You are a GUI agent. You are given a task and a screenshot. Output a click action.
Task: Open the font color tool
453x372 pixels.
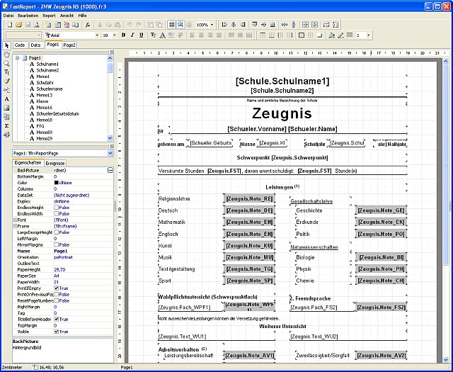[x=162, y=35]
